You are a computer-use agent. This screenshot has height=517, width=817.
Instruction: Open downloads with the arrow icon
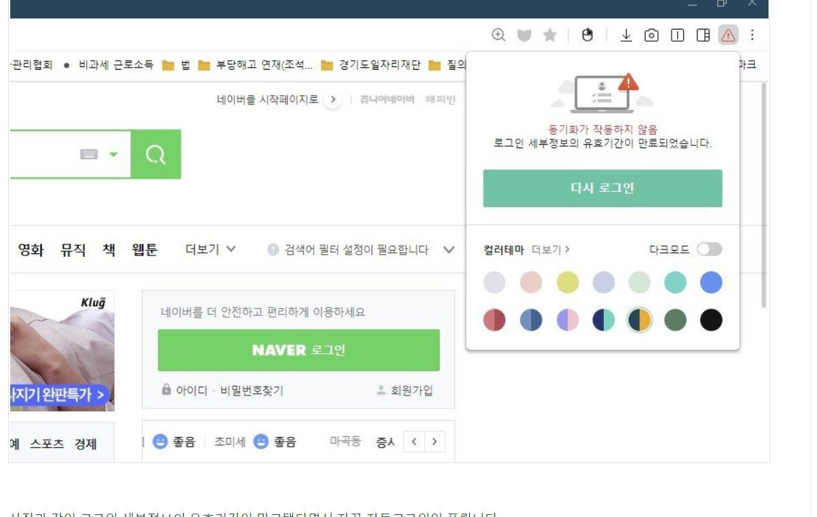click(626, 35)
